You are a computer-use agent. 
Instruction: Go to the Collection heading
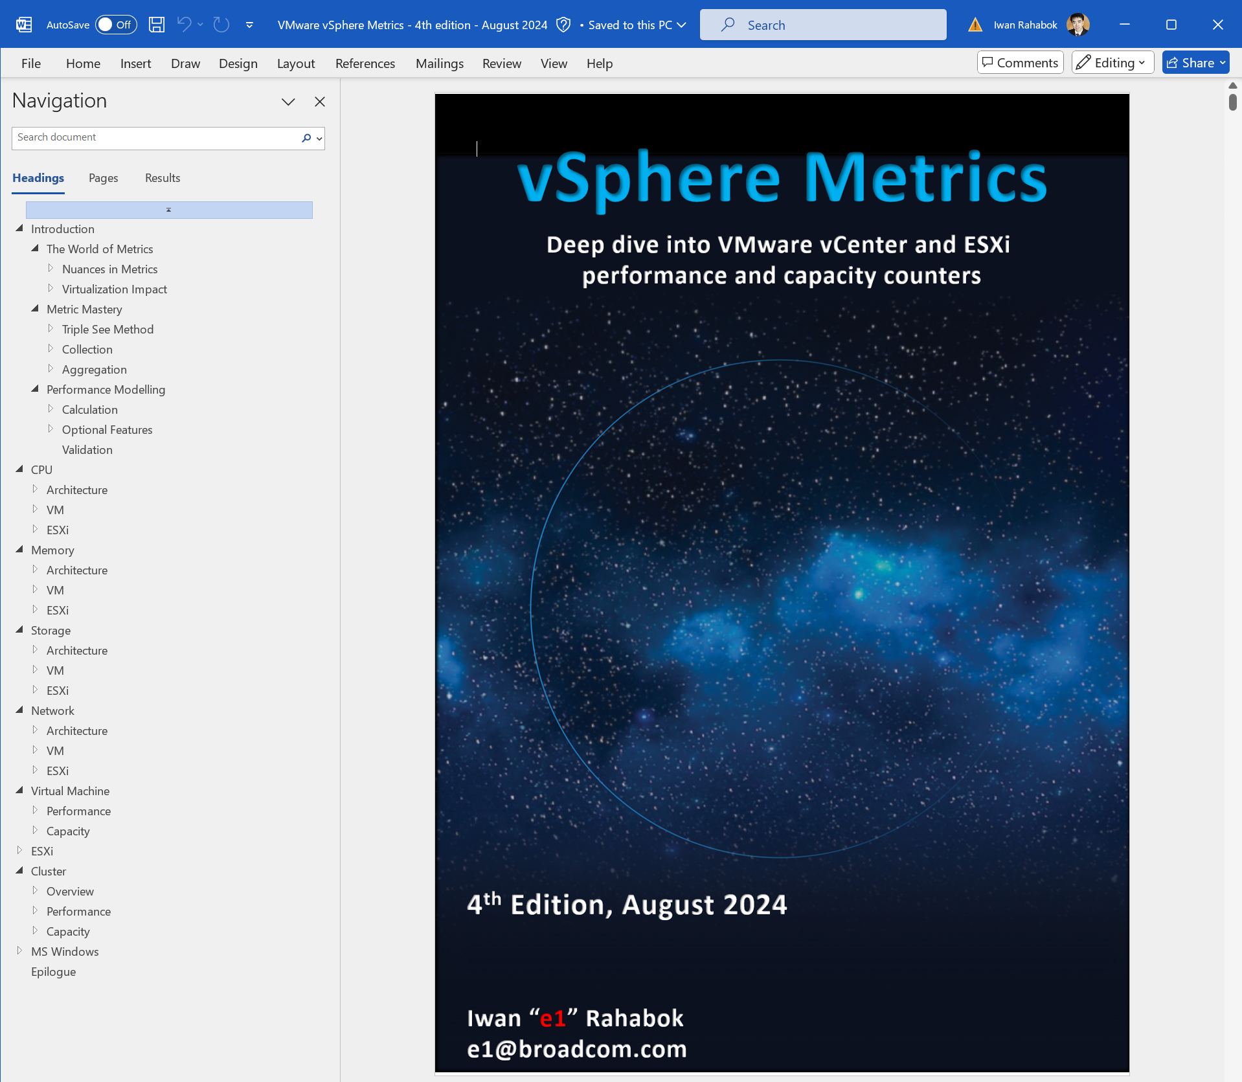(x=87, y=349)
